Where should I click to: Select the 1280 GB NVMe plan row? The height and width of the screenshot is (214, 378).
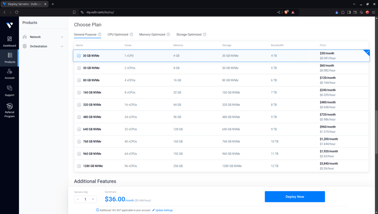(x=221, y=166)
